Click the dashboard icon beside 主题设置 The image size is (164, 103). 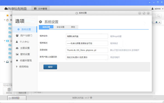tap(17, 48)
